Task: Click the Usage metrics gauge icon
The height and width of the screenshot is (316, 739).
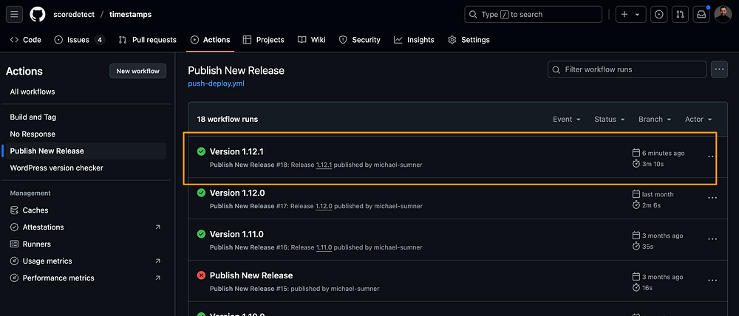Action: [x=14, y=261]
